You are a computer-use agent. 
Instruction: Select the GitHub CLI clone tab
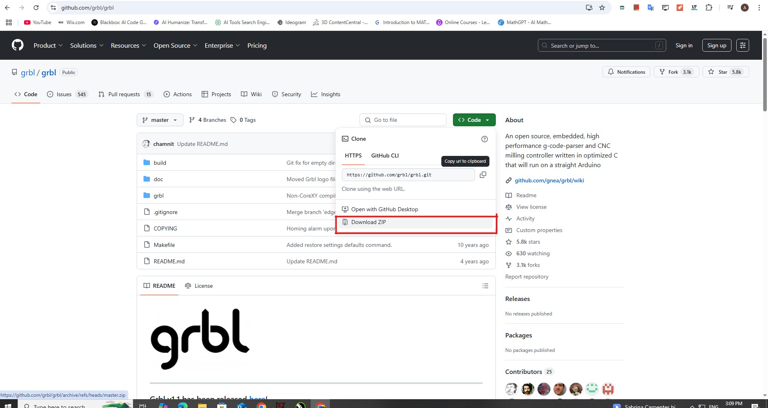(385, 156)
